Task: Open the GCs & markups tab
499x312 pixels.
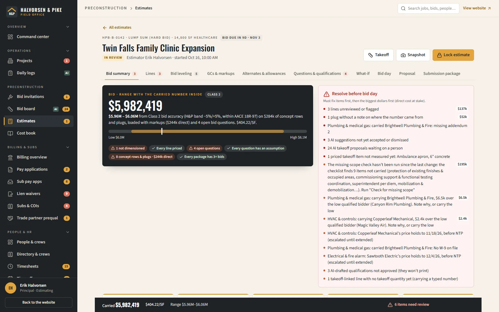Action: [221, 74]
